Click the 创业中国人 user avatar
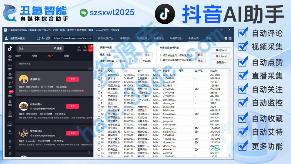The height and width of the screenshot is (164, 291). coord(24,106)
